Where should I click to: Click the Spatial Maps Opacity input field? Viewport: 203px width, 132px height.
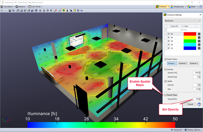click(196, 99)
